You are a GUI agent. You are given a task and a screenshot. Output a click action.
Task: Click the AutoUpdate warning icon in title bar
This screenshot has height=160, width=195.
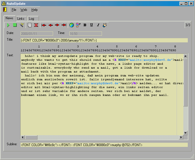coord(4,4)
